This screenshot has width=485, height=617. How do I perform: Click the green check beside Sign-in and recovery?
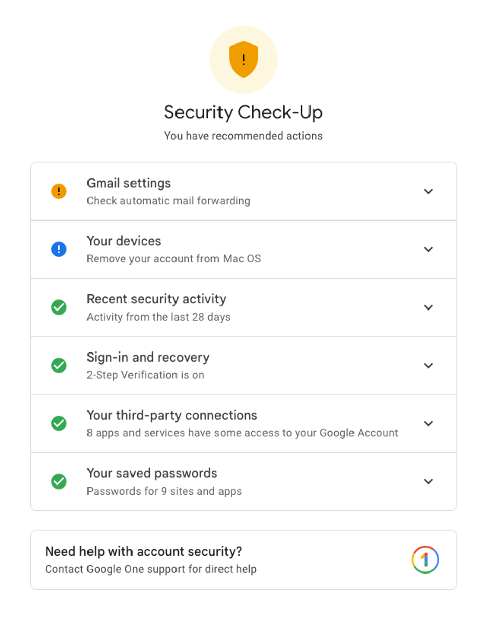click(59, 365)
